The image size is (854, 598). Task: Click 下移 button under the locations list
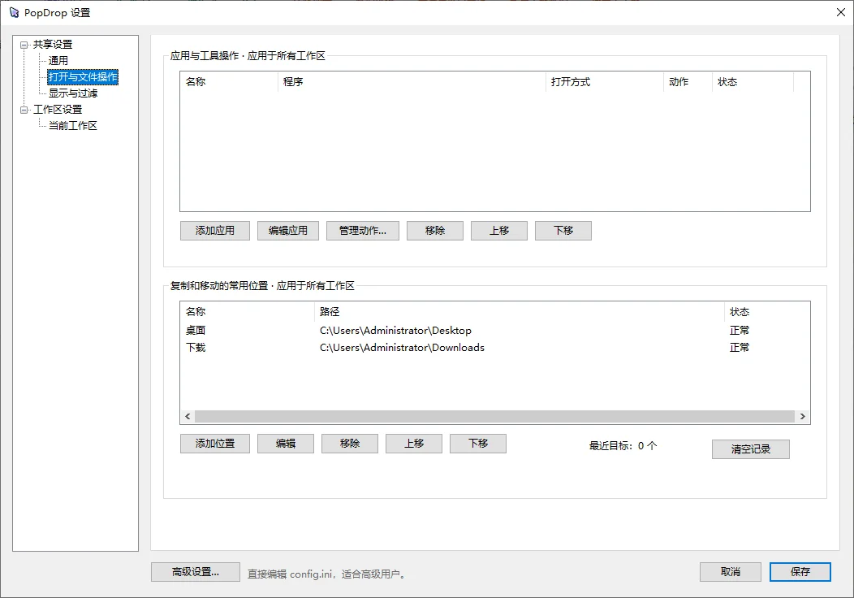click(x=478, y=444)
